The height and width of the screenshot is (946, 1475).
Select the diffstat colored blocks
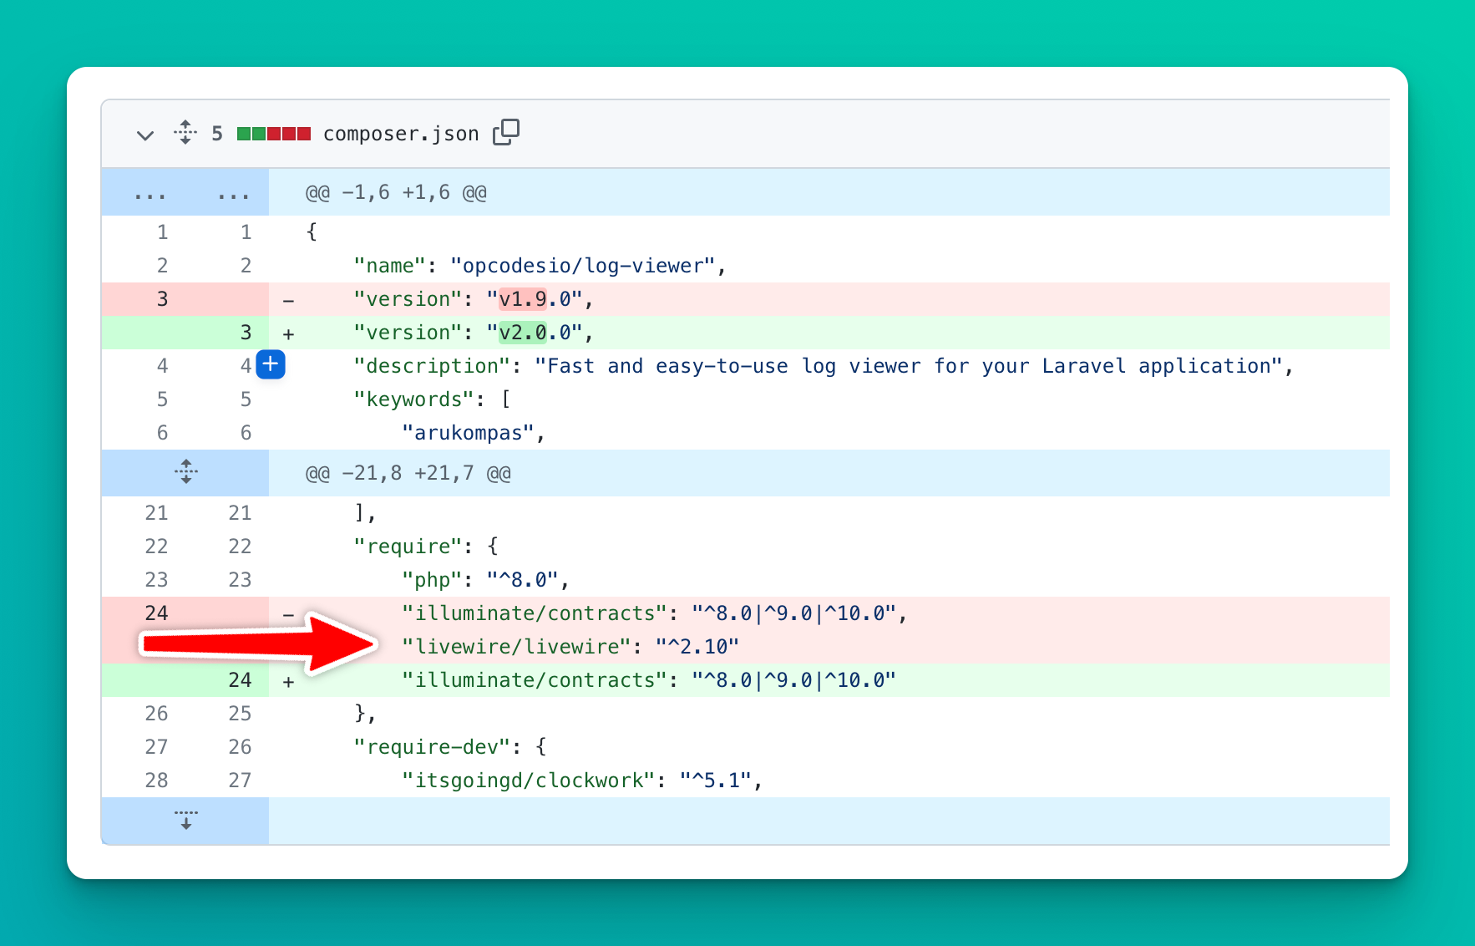click(x=274, y=134)
